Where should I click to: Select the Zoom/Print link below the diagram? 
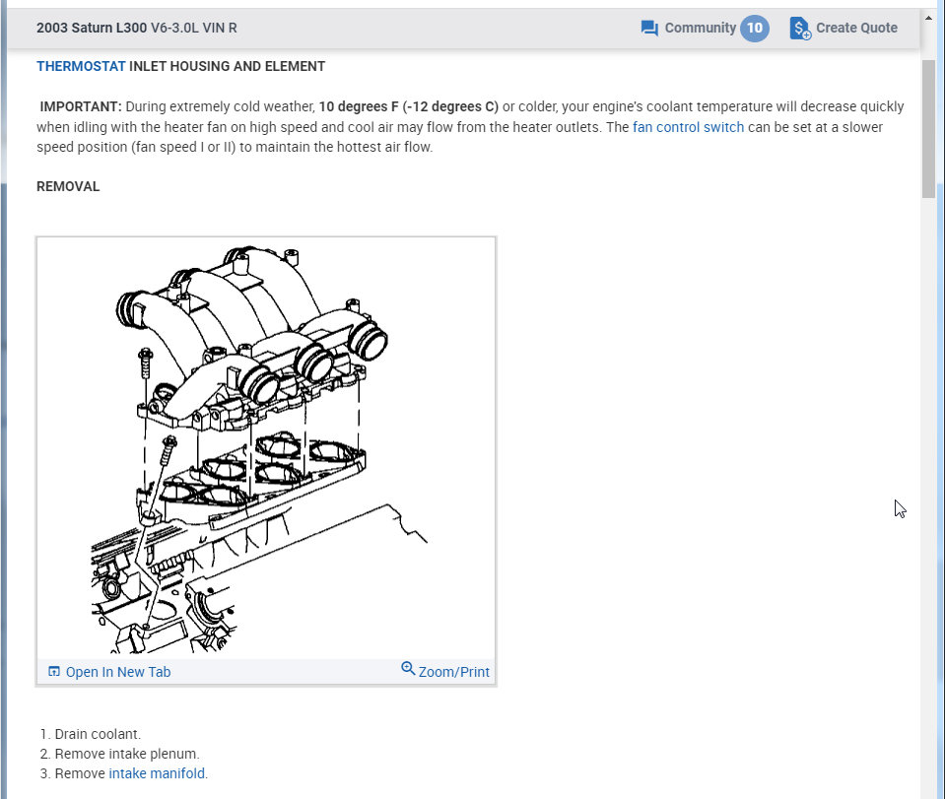coord(454,672)
